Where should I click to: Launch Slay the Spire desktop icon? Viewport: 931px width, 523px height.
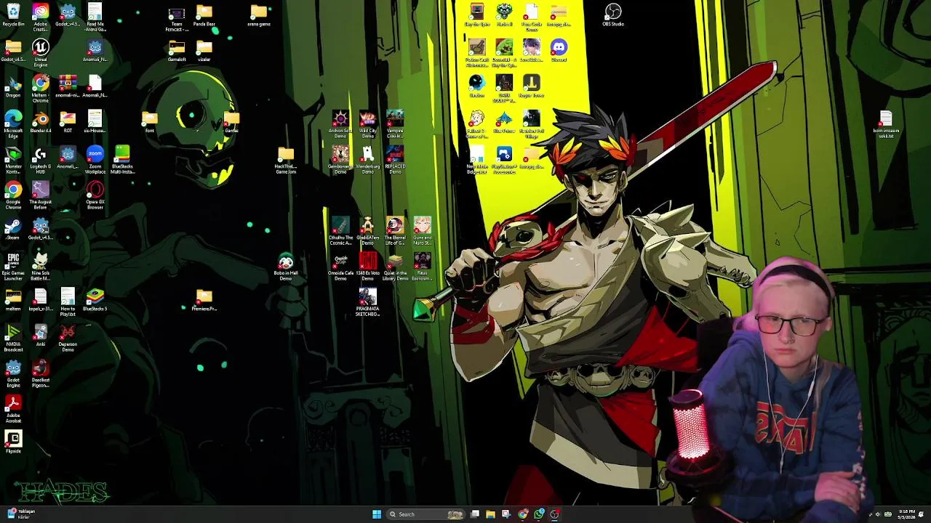tap(476, 15)
